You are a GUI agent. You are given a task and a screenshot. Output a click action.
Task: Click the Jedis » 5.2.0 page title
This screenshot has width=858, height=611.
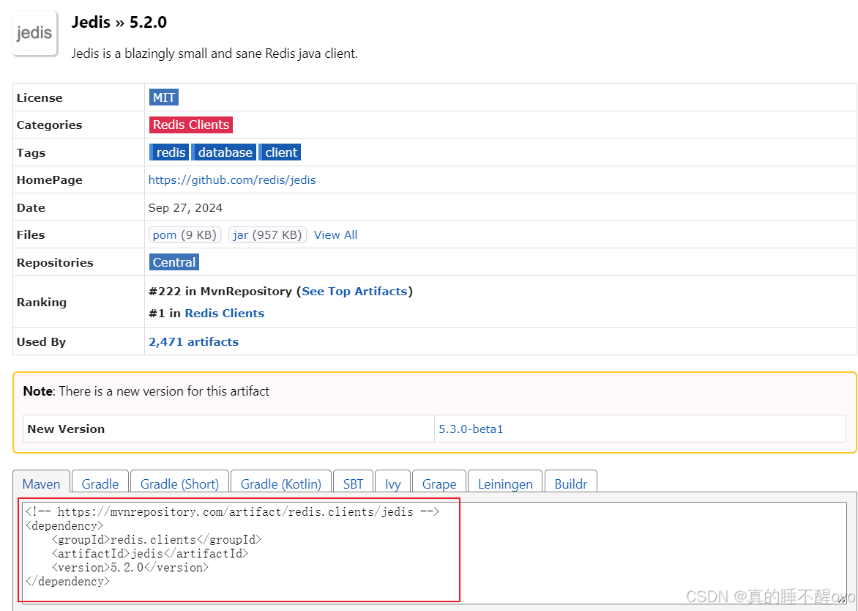coord(119,23)
